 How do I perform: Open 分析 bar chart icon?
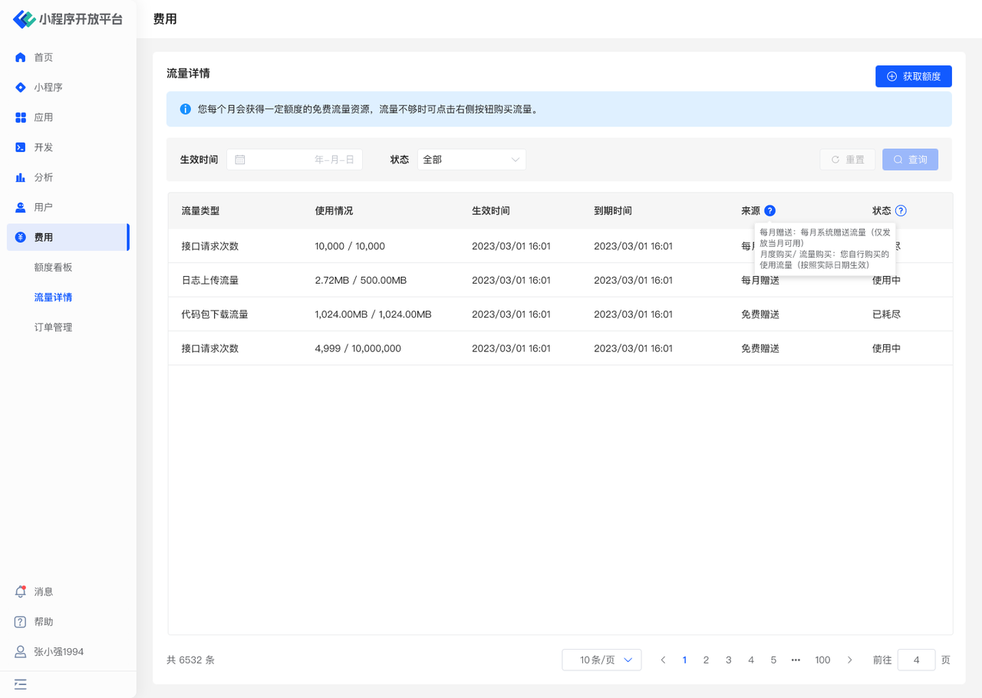(21, 177)
